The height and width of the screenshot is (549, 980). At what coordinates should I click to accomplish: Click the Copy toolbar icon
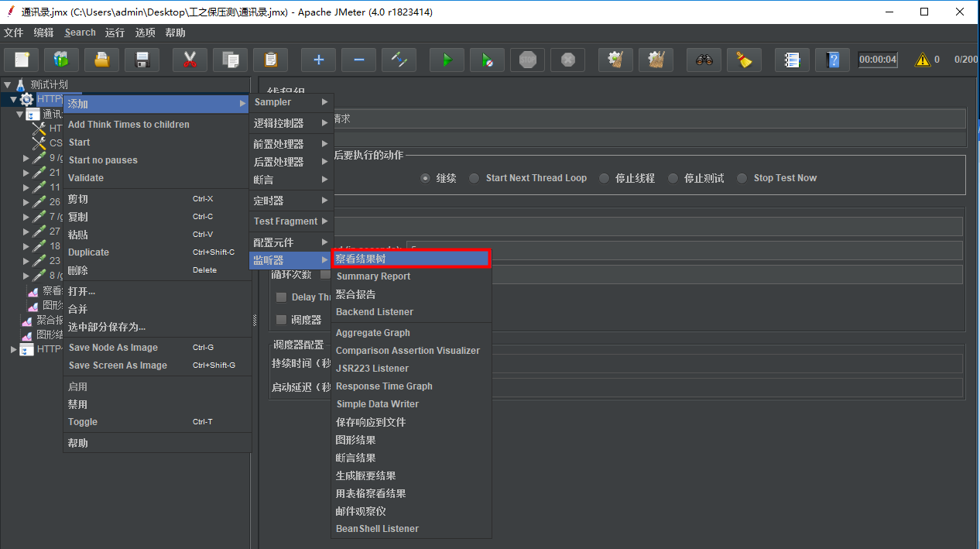click(x=230, y=60)
